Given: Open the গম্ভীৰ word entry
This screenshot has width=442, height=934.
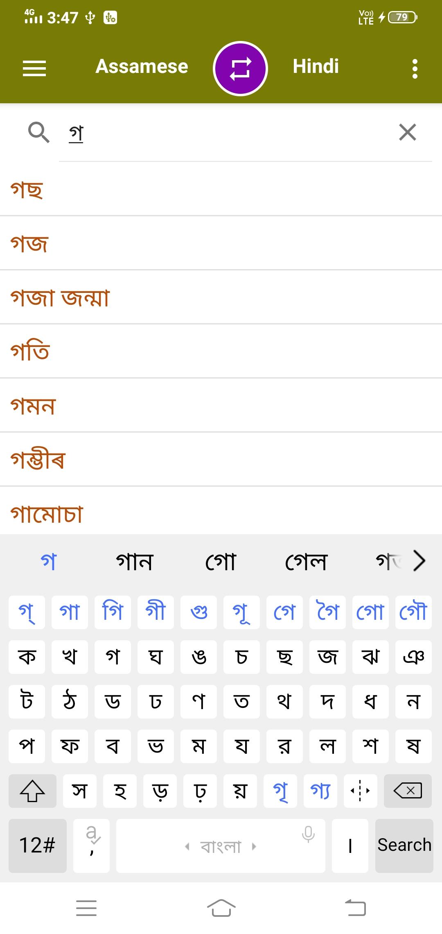Looking at the screenshot, I should point(38,460).
